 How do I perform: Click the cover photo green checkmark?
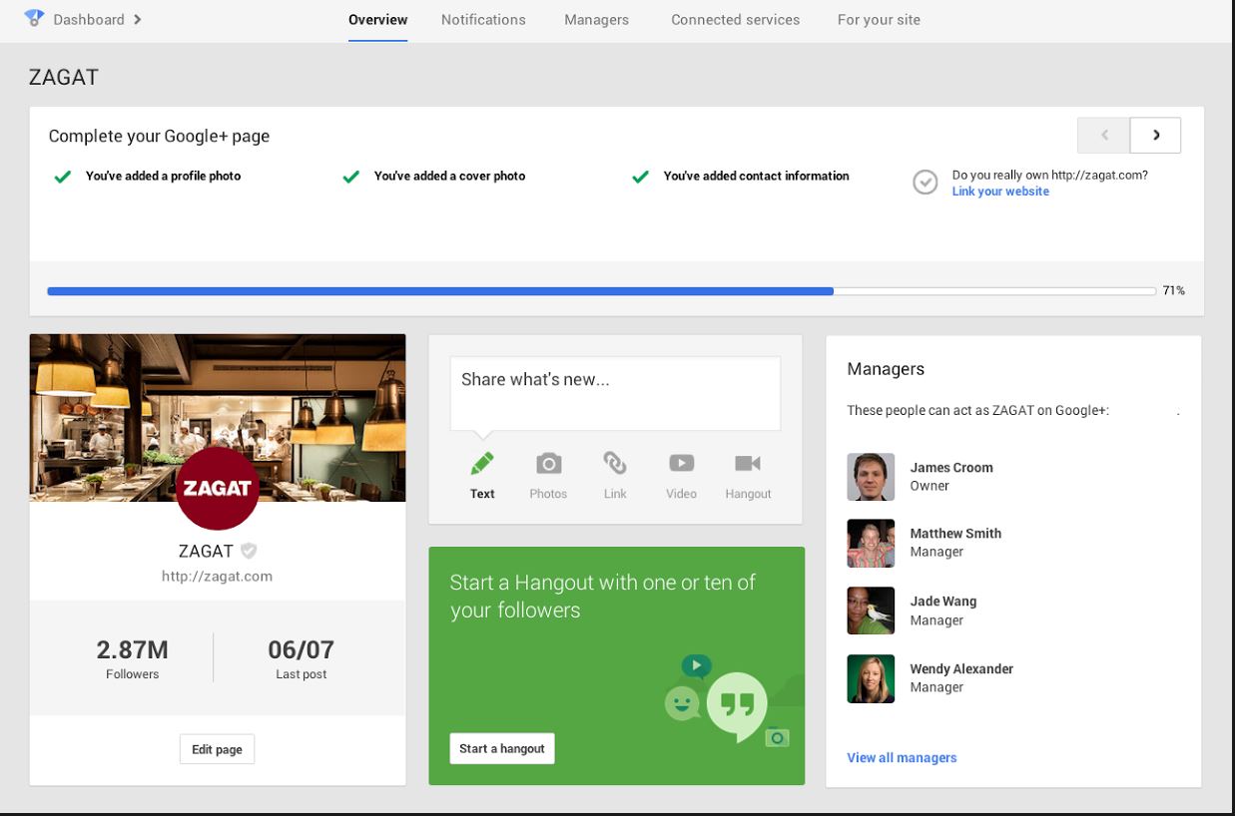pos(351,177)
